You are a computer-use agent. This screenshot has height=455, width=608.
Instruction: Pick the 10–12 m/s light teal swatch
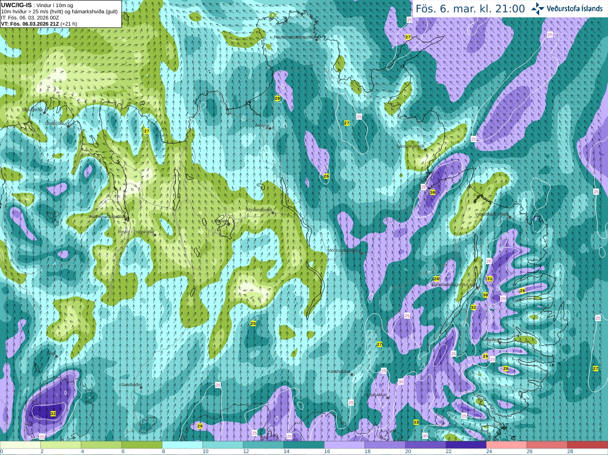click(223, 445)
